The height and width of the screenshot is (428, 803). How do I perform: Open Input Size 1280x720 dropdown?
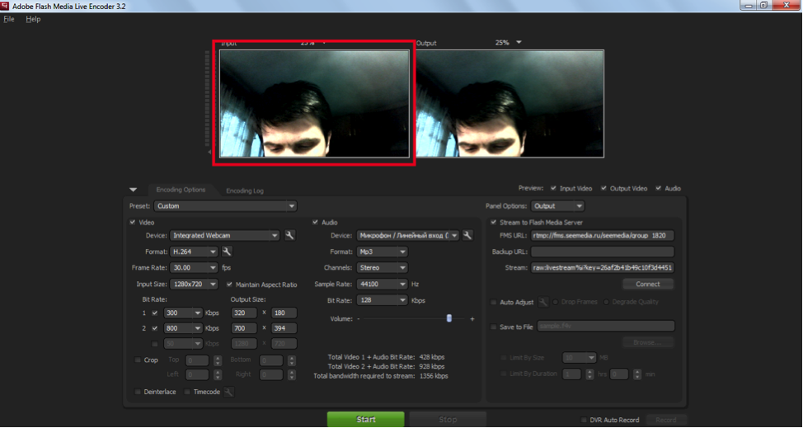pos(194,285)
